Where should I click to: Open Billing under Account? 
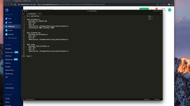7,102
